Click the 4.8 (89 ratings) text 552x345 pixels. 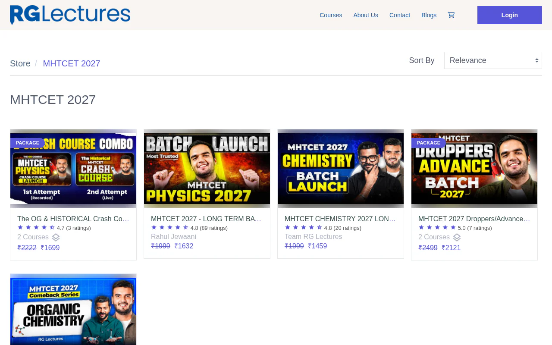pyautogui.click(x=209, y=228)
